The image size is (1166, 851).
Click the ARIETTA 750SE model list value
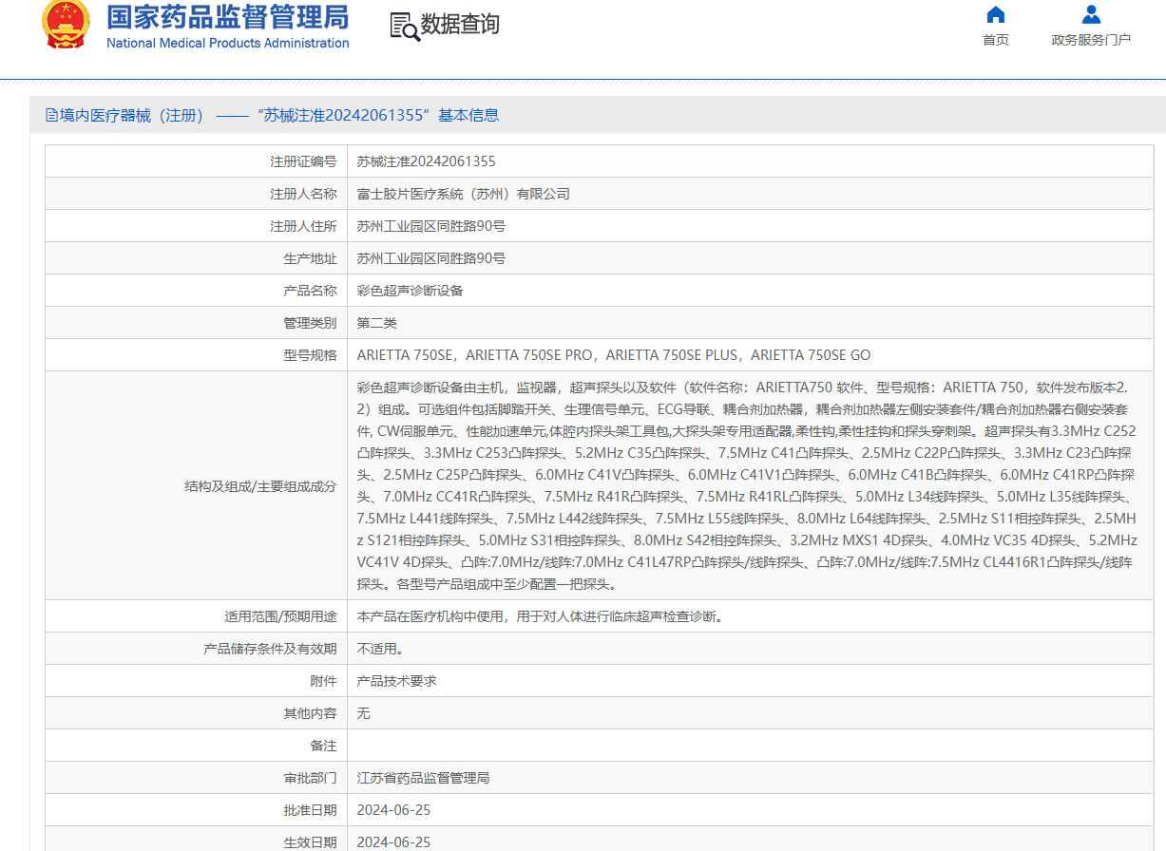[x=614, y=355]
